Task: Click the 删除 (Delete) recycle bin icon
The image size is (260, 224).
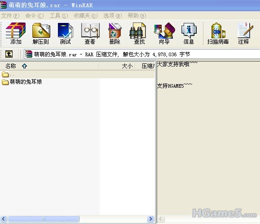Action: [x=115, y=34]
